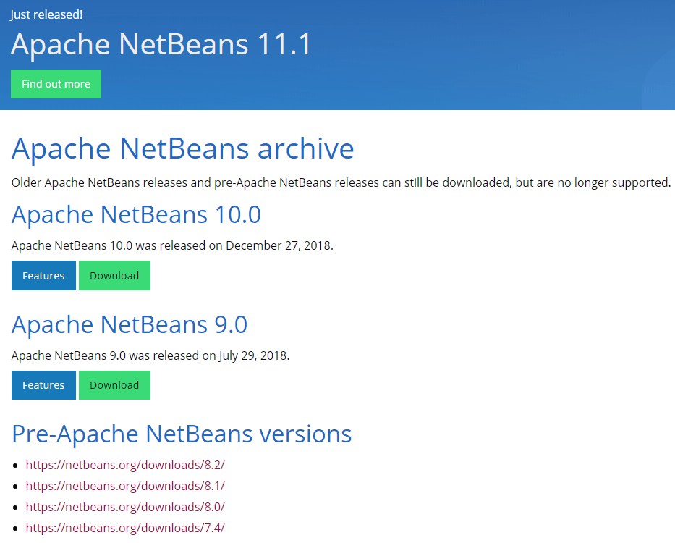
Task: Click the July 29, 2018 release sentence
Action: coord(150,355)
